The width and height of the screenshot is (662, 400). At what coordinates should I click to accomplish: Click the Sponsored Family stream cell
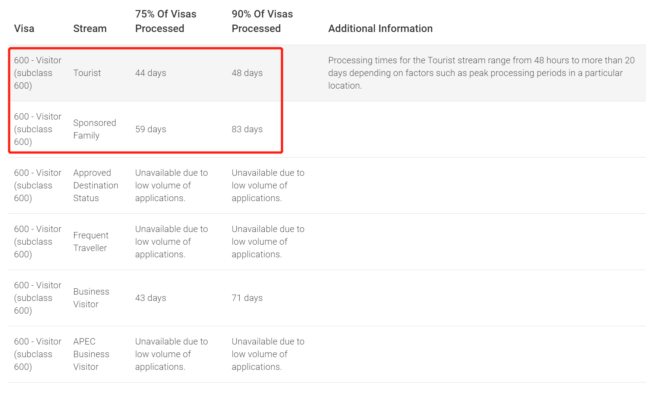tap(95, 129)
